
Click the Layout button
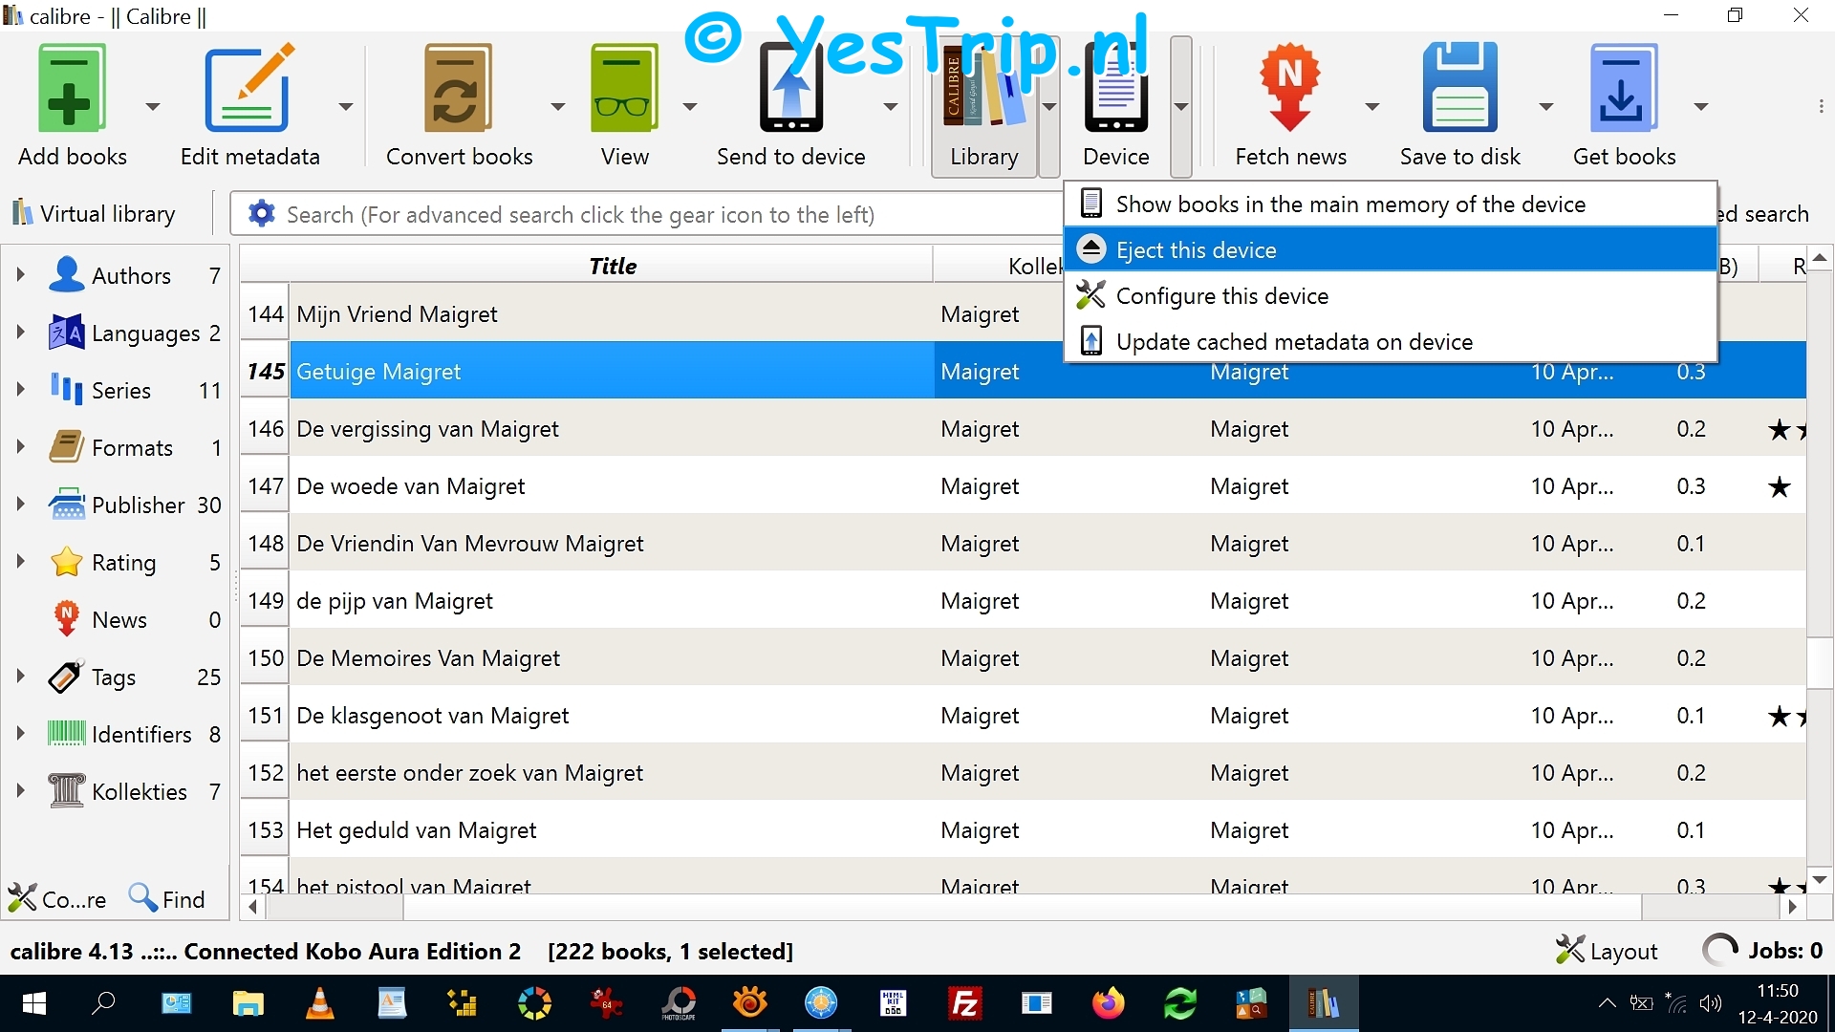pos(1607,951)
